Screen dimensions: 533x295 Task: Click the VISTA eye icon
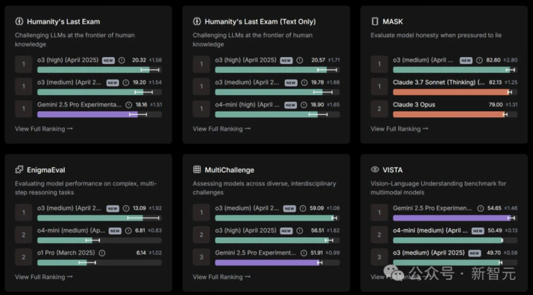coord(375,170)
